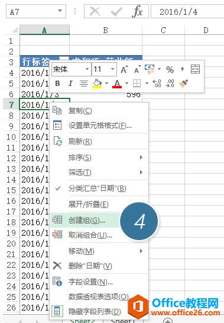This screenshot has height=323, width=224.
Task: Apply percent style format
Action: pyautogui.click(x=170, y=70)
